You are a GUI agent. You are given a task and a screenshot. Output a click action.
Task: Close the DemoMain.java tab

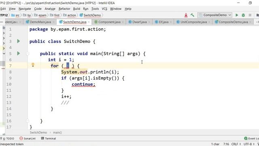[53, 22]
